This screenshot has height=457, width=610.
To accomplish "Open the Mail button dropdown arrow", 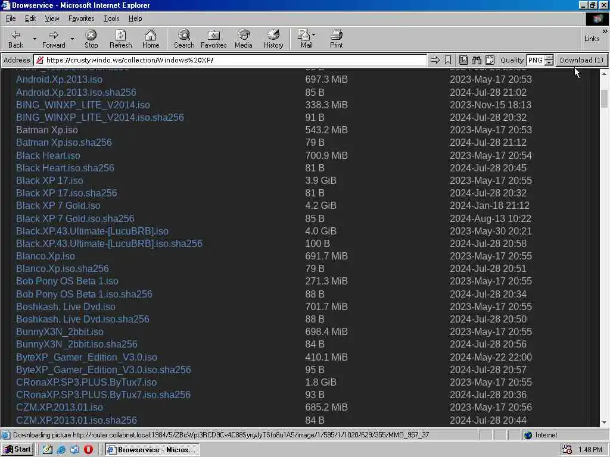I will coord(313,35).
